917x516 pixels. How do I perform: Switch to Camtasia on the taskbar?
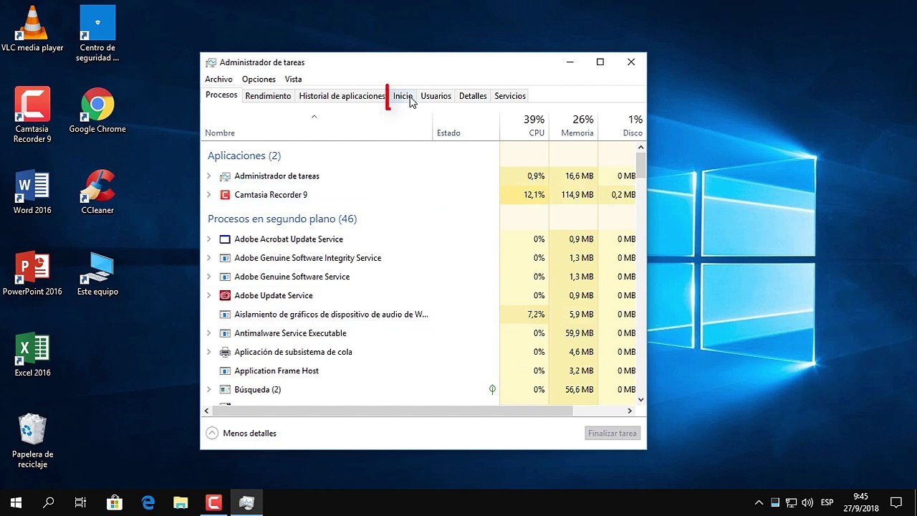(213, 502)
